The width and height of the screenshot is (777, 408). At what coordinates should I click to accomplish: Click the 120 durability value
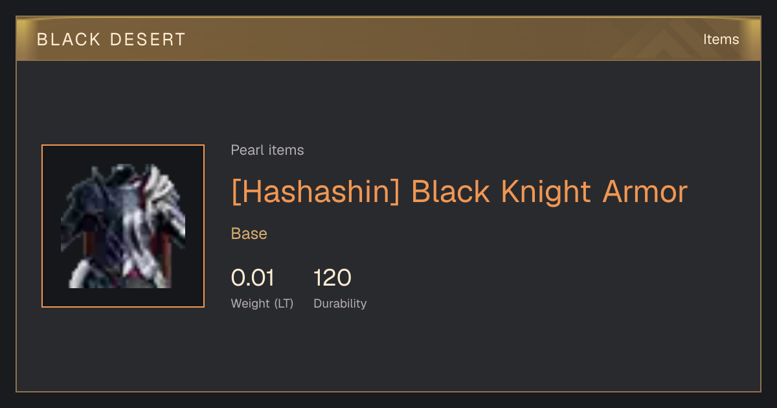(x=332, y=278)
